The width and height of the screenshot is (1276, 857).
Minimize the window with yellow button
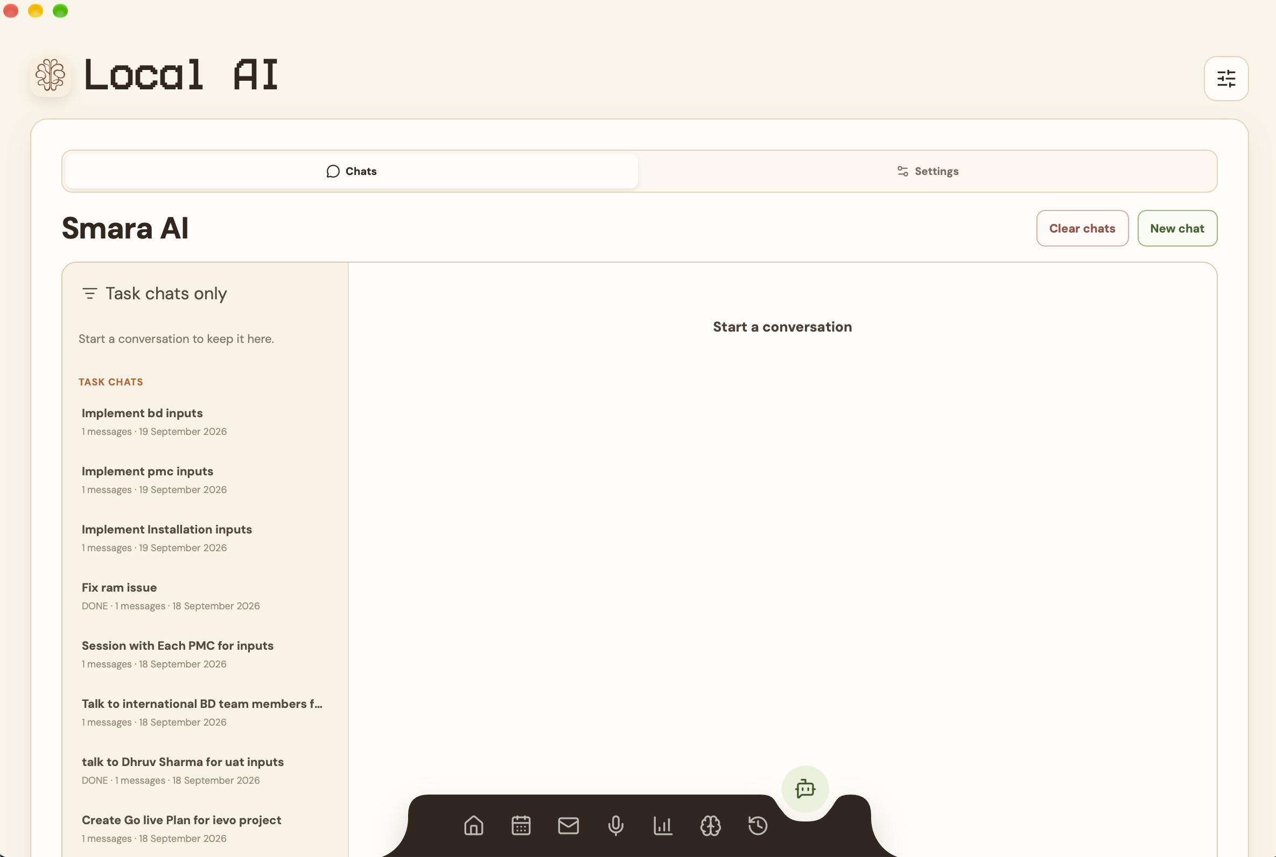coord(36,11)
